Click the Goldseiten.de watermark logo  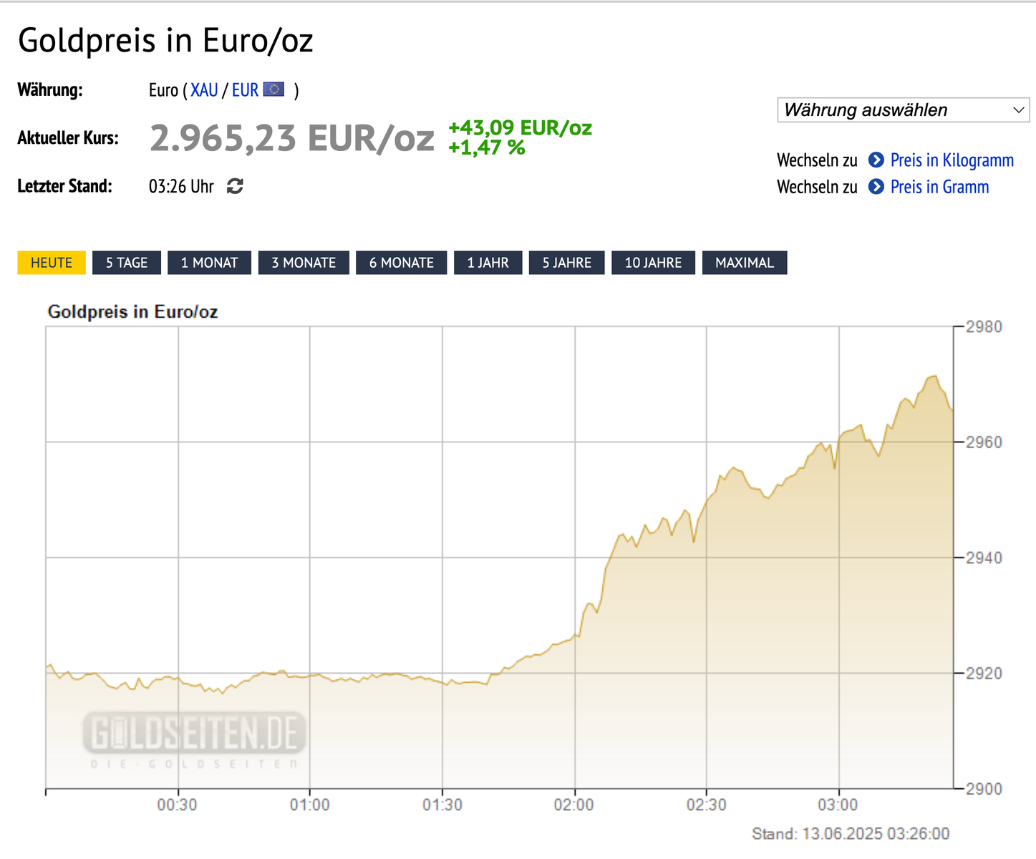pyautogui.click(x=194, y=734)
